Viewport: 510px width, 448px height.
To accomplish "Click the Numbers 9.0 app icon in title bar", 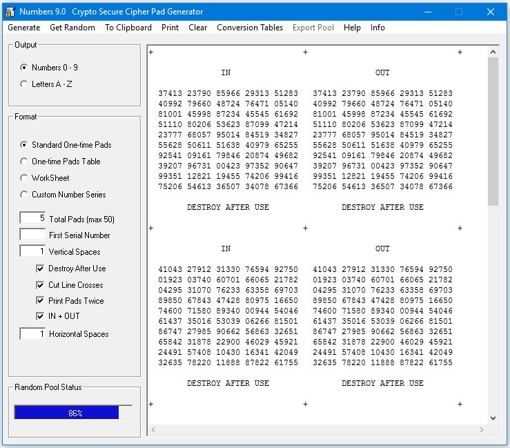I will tap(10, 12).
